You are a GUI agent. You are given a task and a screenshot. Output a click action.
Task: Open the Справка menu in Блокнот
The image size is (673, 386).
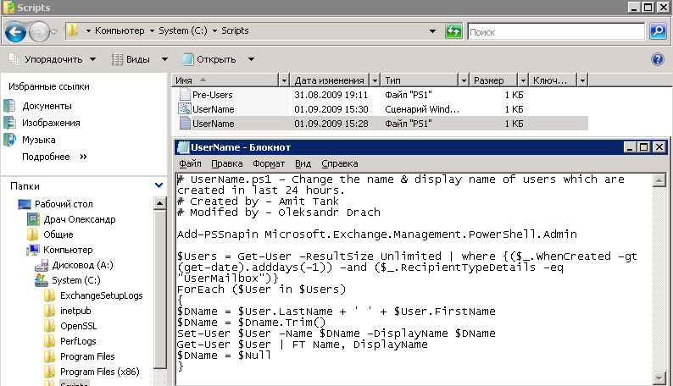point(340,163)
